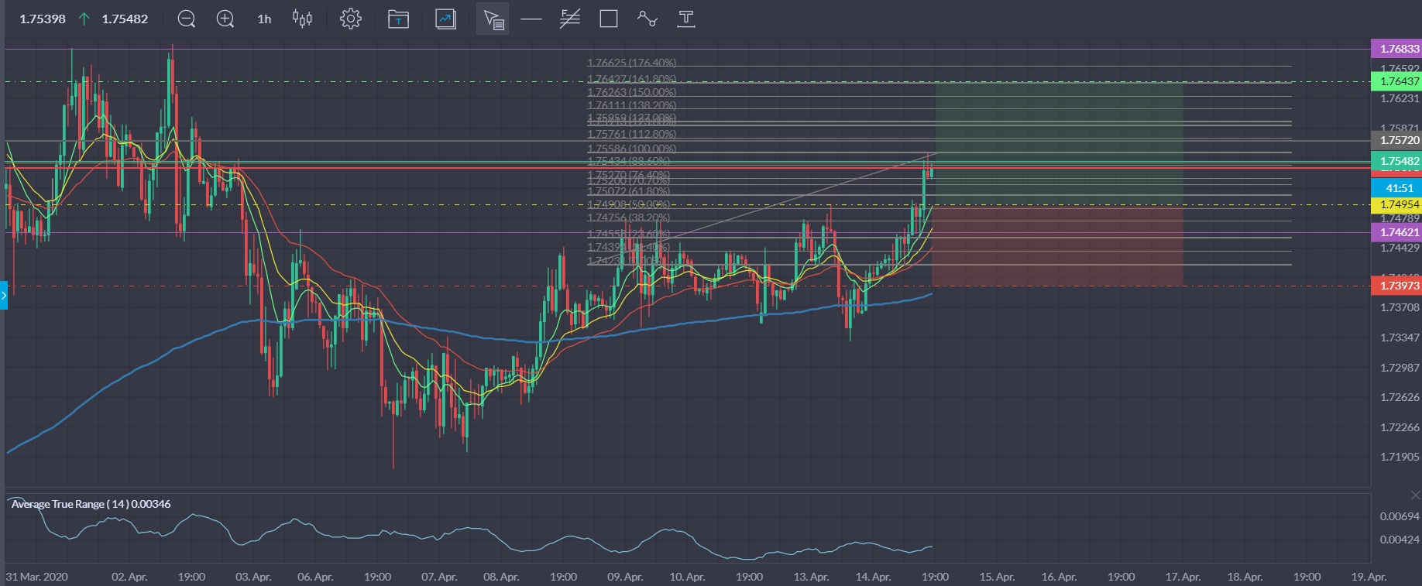Screen dimensions: 1422x586
Task: Open the templates folder icon
Action: [x=398, y=19]
